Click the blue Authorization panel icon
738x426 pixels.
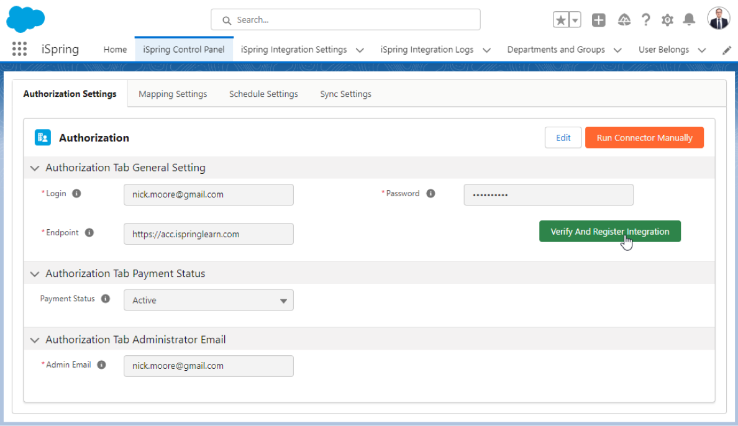click(42, 137)
